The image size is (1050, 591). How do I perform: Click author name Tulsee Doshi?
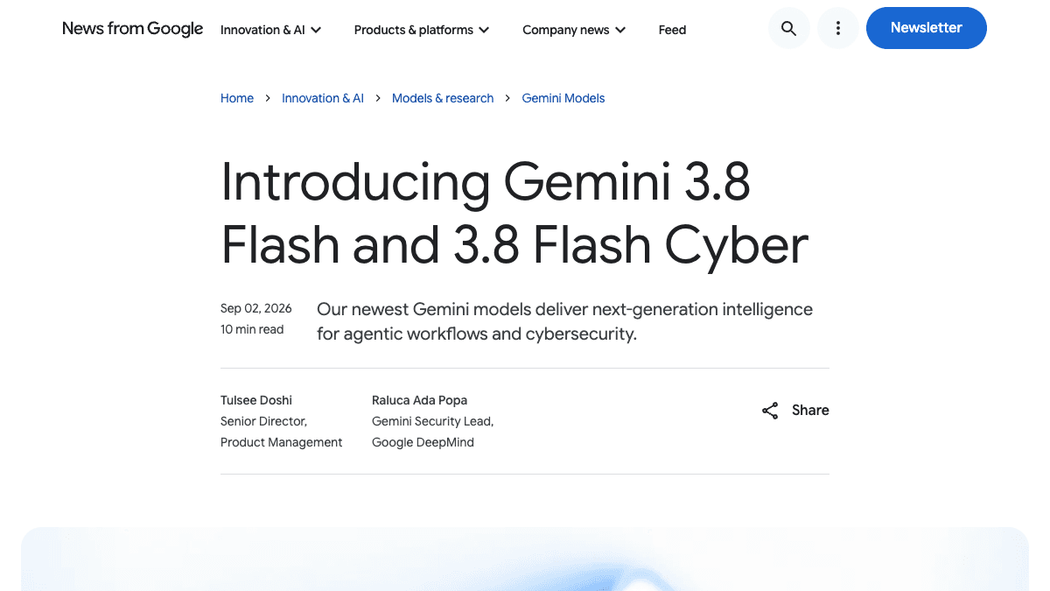click(258, 400)
